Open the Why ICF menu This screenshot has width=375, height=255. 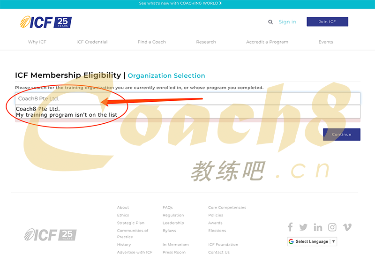click(x=37, y=42)
